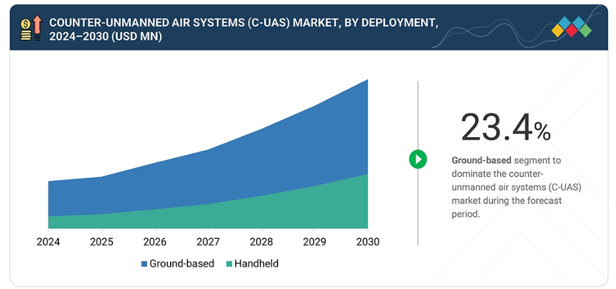Click the coin stack and arrow icon
The width and height of the screenshot is (616, 289).
[x=30, y=29]
